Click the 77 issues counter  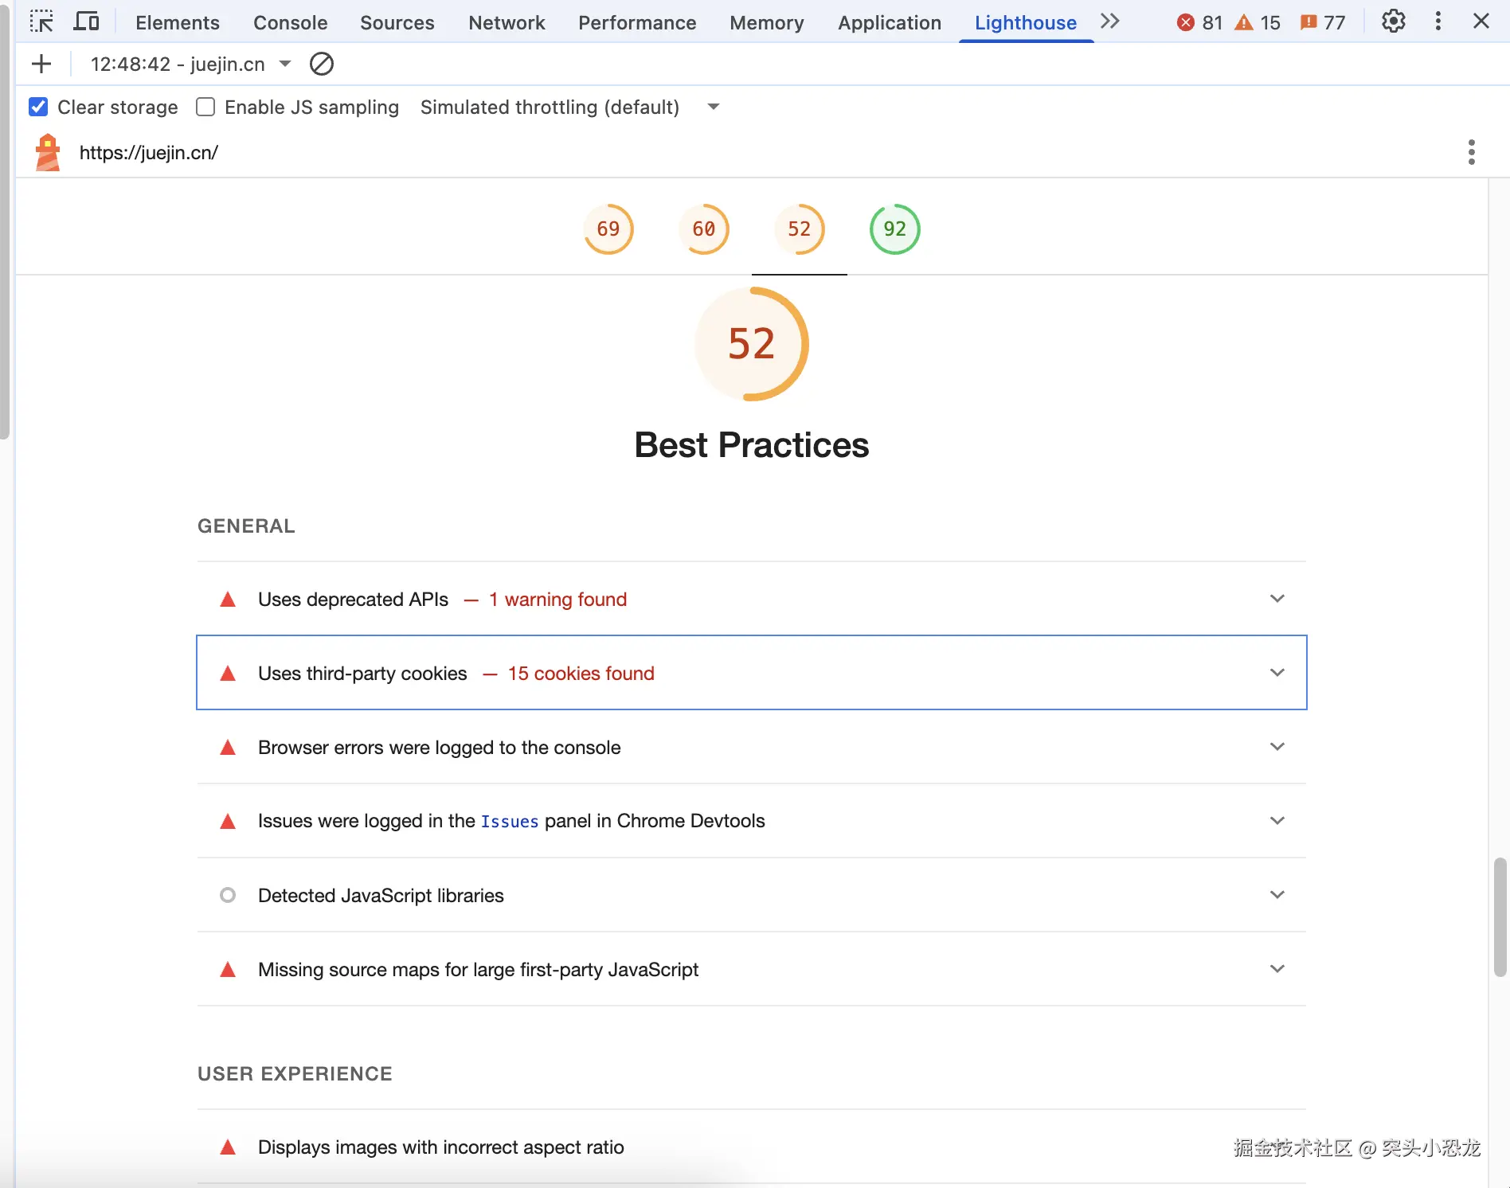tap(1323, 22)
